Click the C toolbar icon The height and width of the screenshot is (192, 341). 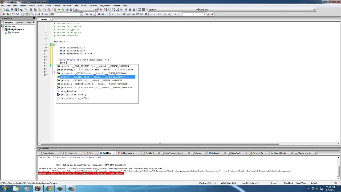[x=179, y=14]
